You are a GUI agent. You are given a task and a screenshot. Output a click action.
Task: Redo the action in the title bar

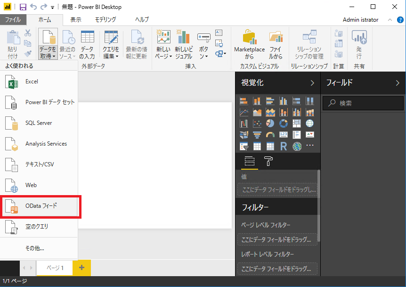43,7
